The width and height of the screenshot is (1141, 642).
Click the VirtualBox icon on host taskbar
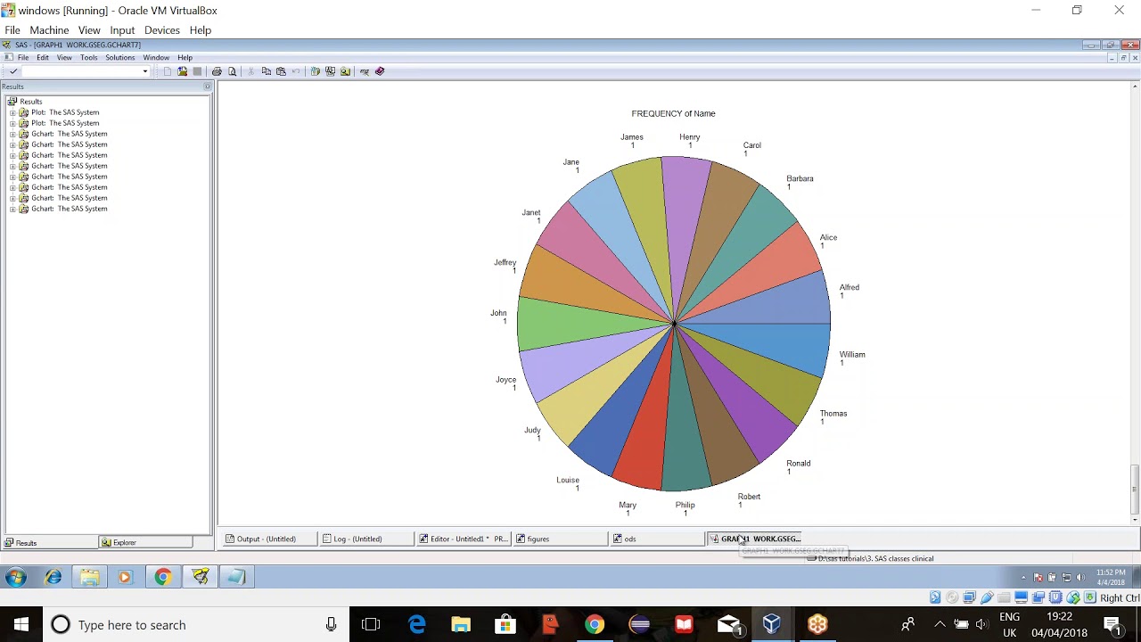(772, 624)
